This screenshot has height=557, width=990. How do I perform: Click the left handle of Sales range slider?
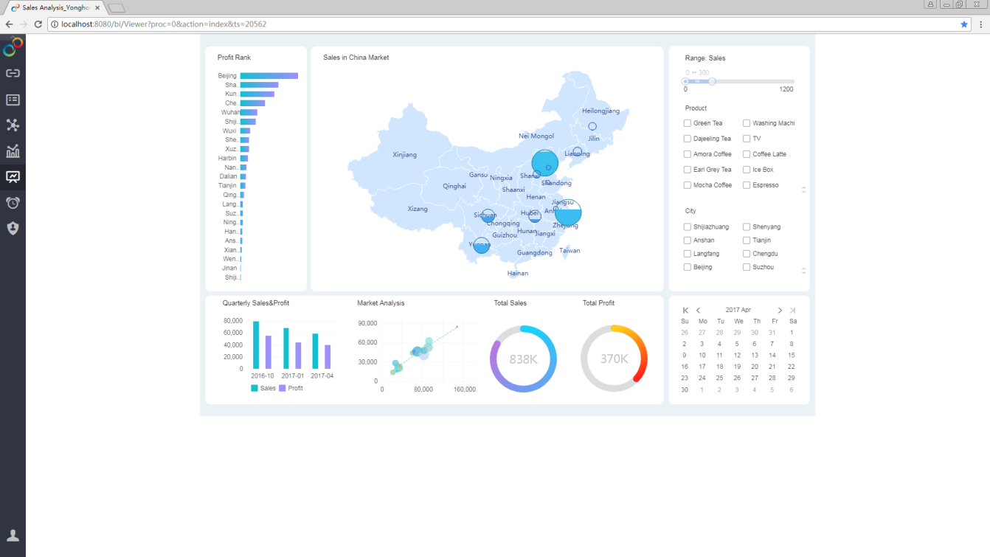coord(685,81)
